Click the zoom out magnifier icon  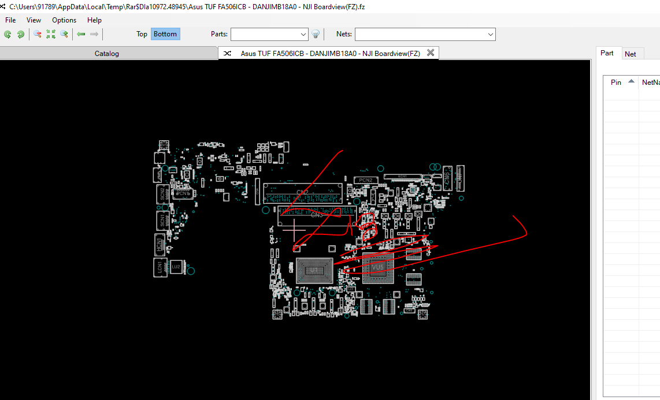(38, 35)
